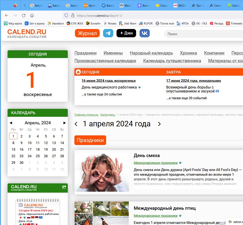243x225 pixels.
Task: Click share icon in CALEND.RU informer widget
Action: tap(64, 187)
